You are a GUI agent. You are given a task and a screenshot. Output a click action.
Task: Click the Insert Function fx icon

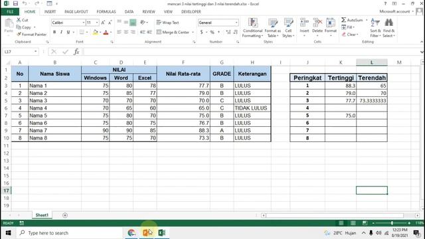coord(76,52)
